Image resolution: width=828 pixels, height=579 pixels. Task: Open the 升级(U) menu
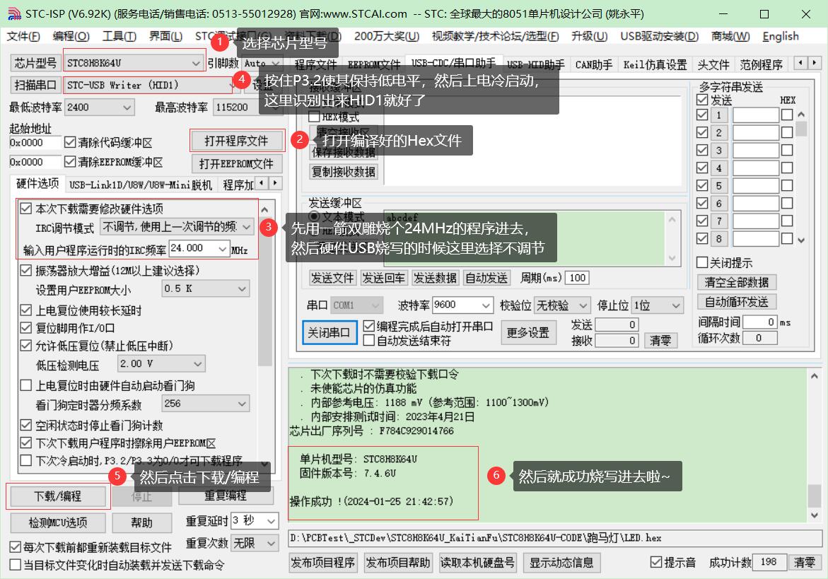point(589,36)
